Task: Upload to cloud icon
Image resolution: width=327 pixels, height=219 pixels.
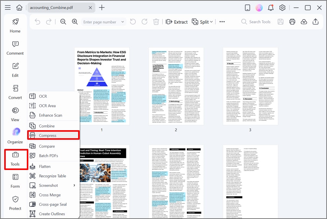Action: 304,22
